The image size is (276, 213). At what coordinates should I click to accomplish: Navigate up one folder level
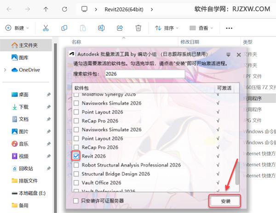pyautogui.click(x=46, y=9)
